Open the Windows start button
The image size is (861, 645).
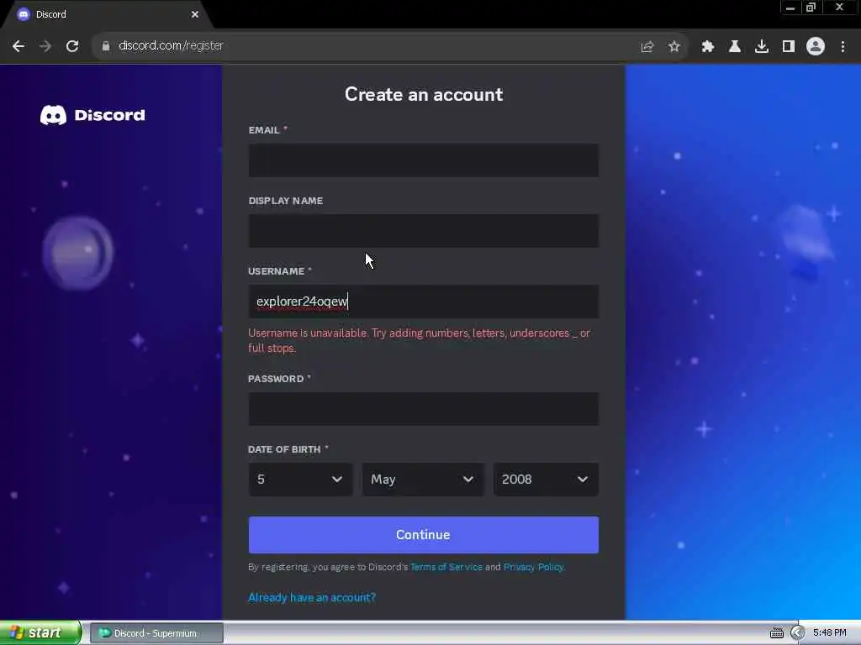[40, 632]
